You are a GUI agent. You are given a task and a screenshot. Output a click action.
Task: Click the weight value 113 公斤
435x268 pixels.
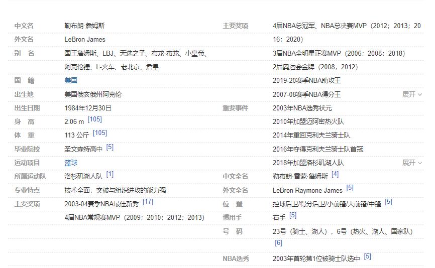[77, 135]
